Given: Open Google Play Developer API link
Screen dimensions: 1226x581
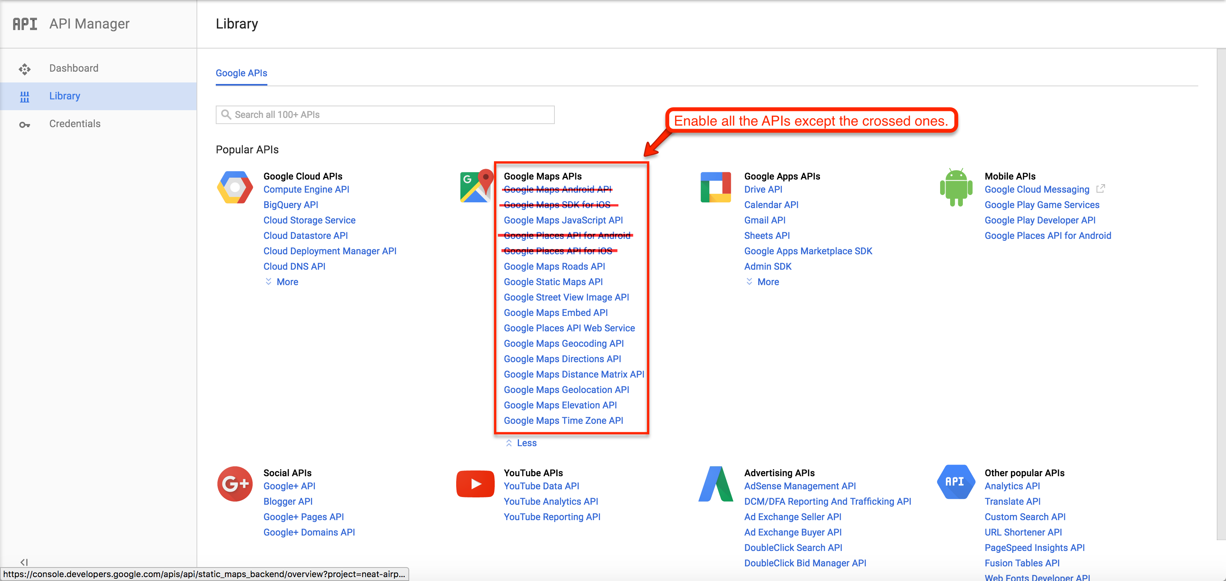Looking at the screenshot, I should click(x=1040, y=220).
